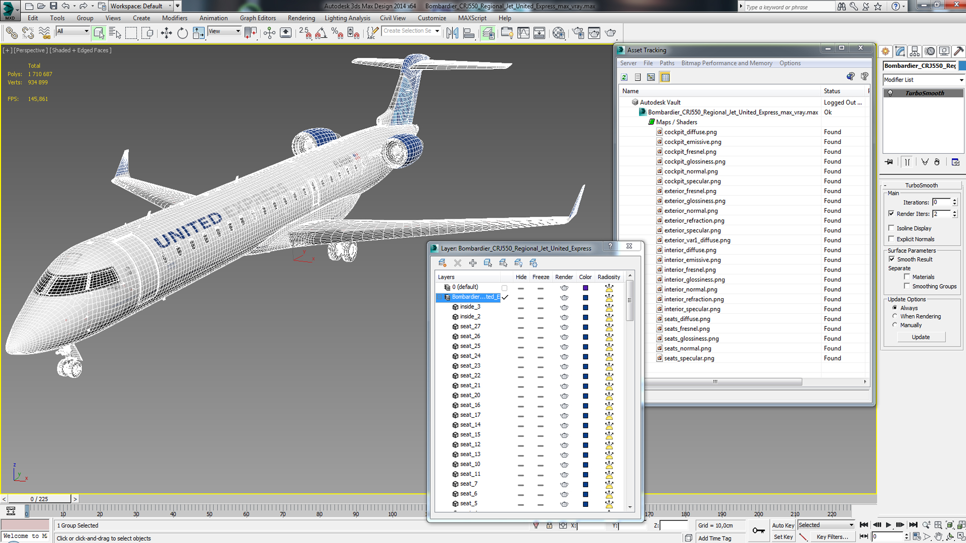This screenshot has height=543, width=966.
Task: Open Bitmap Performance and Memory menu
Action: pyautogui.click(x=727, y=63)
